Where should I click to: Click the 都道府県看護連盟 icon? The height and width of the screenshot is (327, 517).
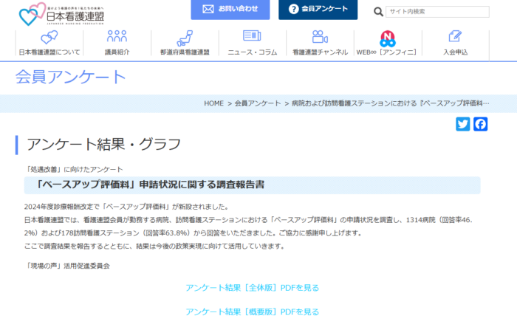[185, 37]
